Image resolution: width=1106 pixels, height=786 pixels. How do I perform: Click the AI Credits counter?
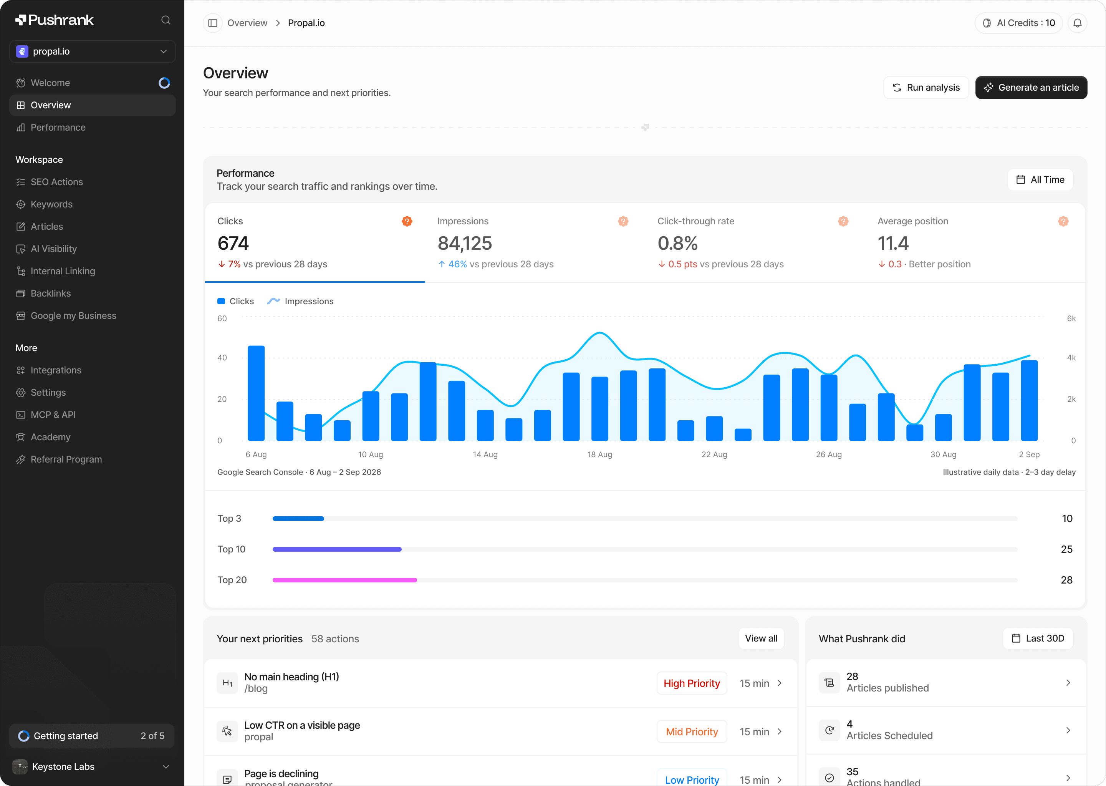[1018, 23]
